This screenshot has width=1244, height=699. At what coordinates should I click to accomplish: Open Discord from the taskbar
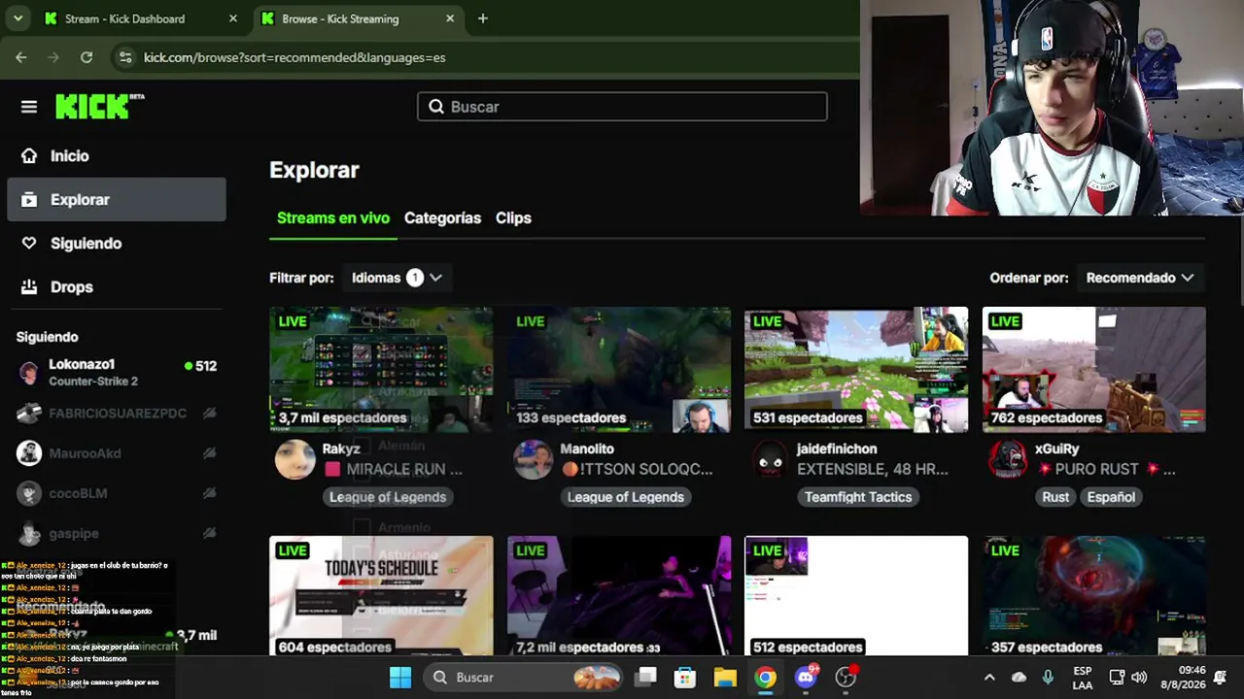coord(806,678)
